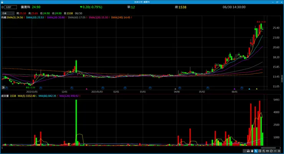
Task: Click the 單:12 single volume value
Action: pyautogui.click(x=131, y=7)
